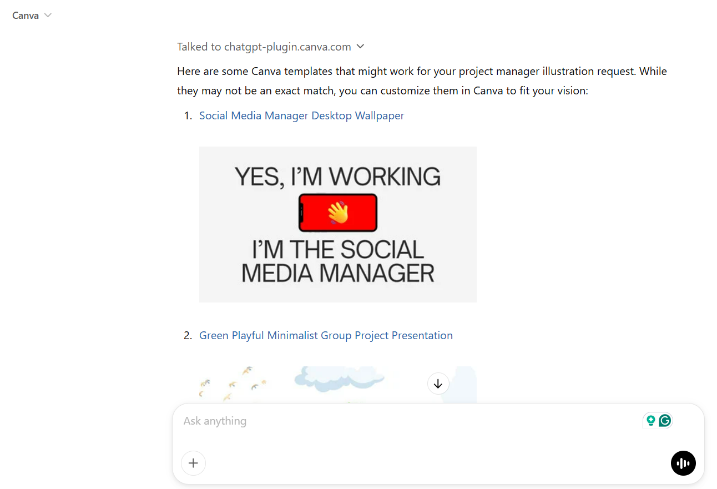The height and width of the screenshot is (489, 717).
Task: Expand the 'Talked to chatgpt-plugin.canva.com' details
Action: (x=271, y=47)
